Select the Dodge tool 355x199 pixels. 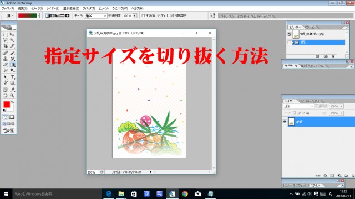[x=12, y=70]
